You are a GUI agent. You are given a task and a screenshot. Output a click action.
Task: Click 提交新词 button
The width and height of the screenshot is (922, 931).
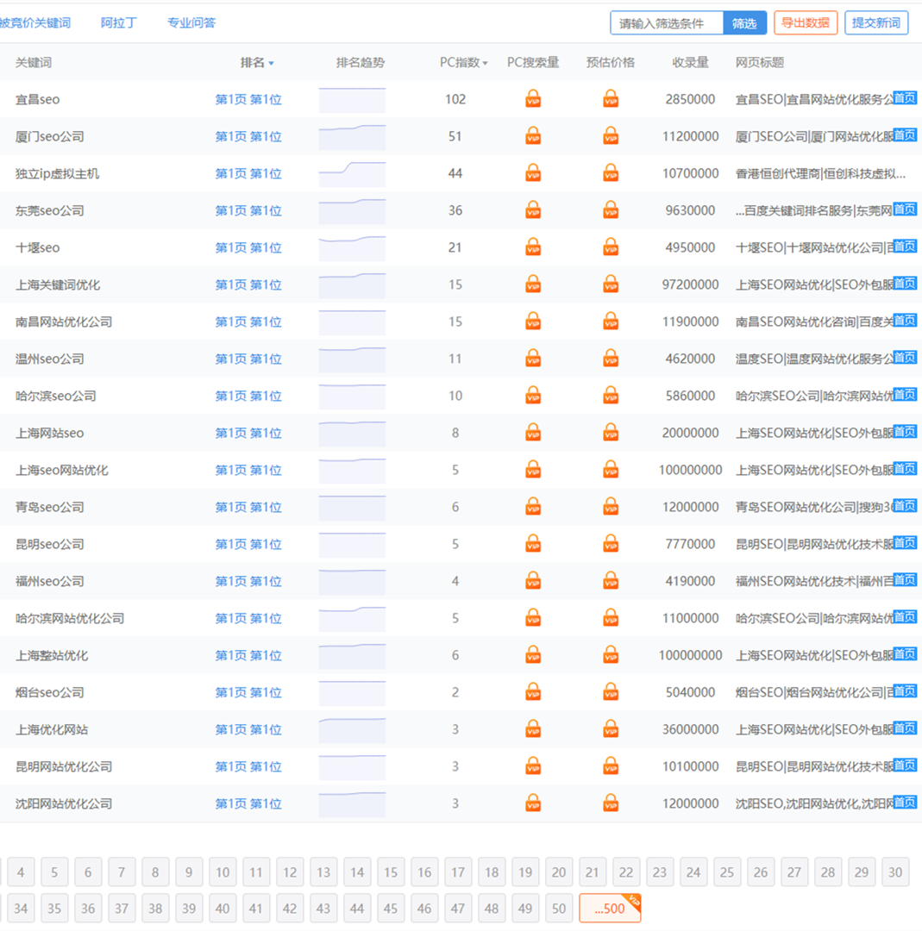pos(876,23)
